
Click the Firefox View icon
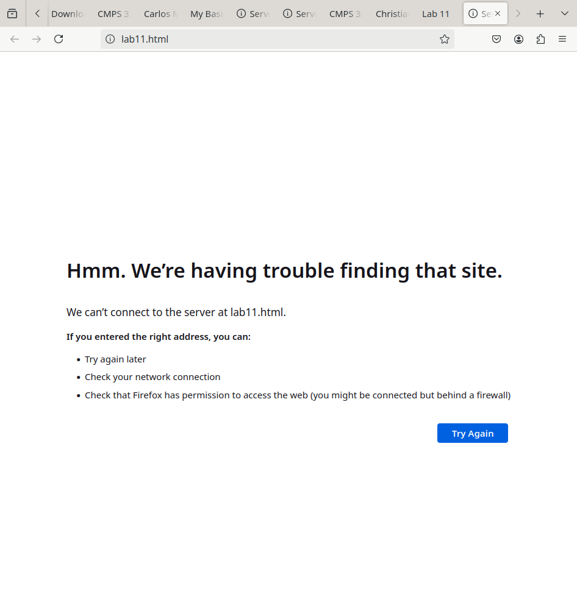(12, 14)
